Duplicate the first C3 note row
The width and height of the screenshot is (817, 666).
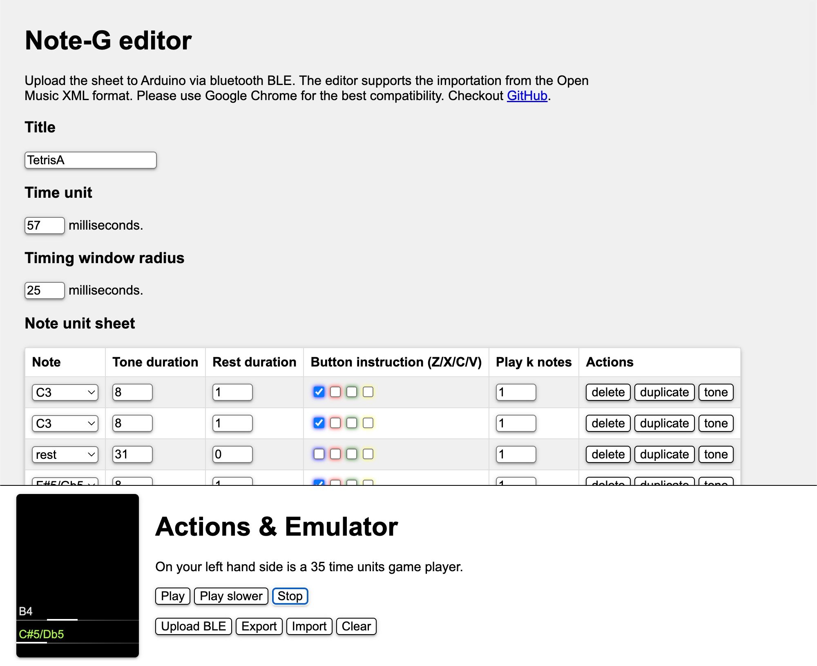[x=664, y=392]
